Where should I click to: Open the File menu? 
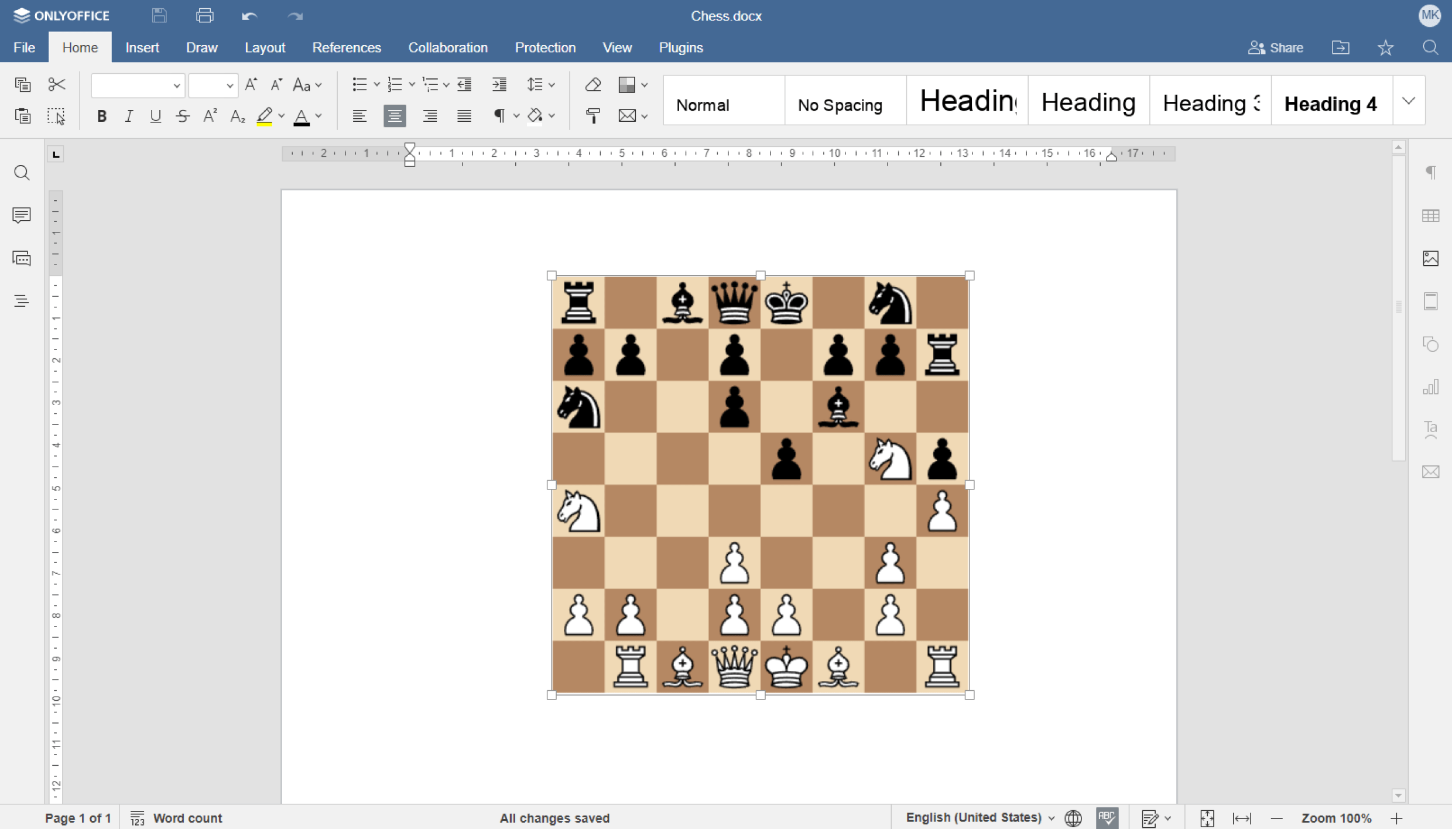(x=24, y=47)
